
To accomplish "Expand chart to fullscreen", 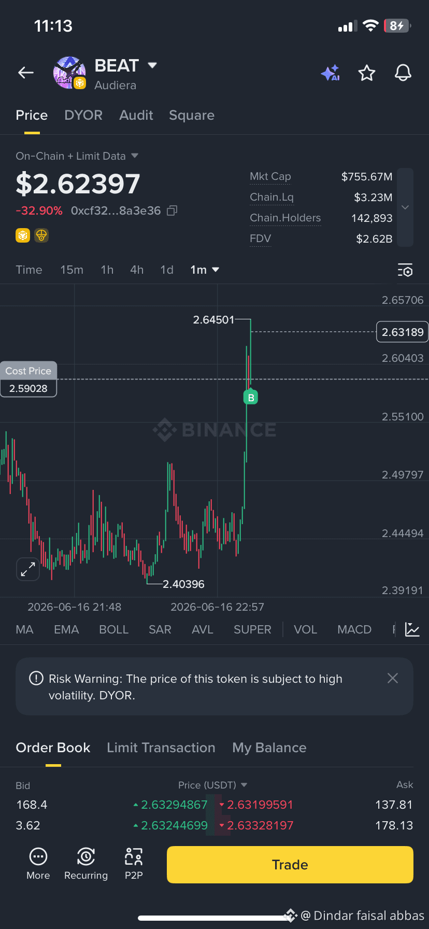I will (x=28, y=569).
